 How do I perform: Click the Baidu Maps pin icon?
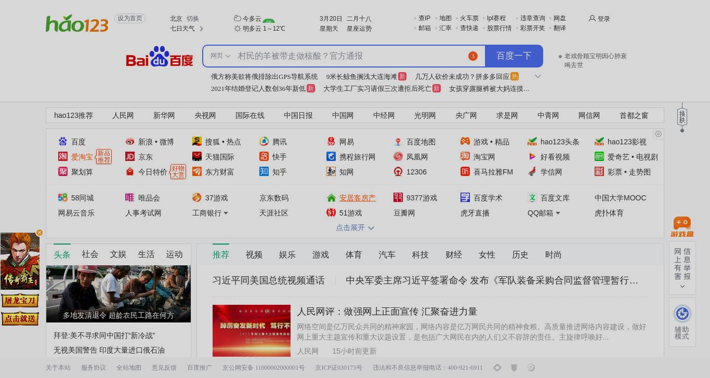point(398,141)
